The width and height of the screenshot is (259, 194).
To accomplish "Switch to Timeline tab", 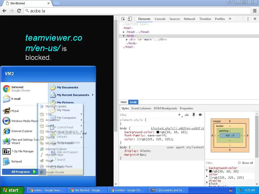I will coord(205,19).
